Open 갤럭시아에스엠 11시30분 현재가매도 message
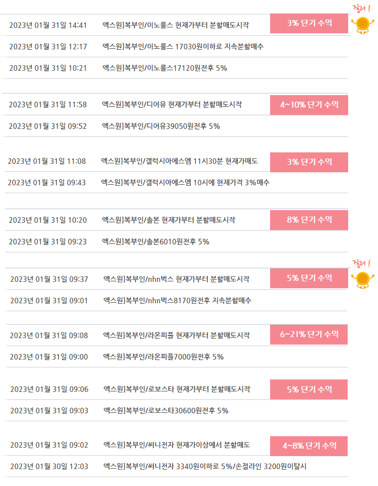This screenshot has height=486, width=378. point(179,161)
